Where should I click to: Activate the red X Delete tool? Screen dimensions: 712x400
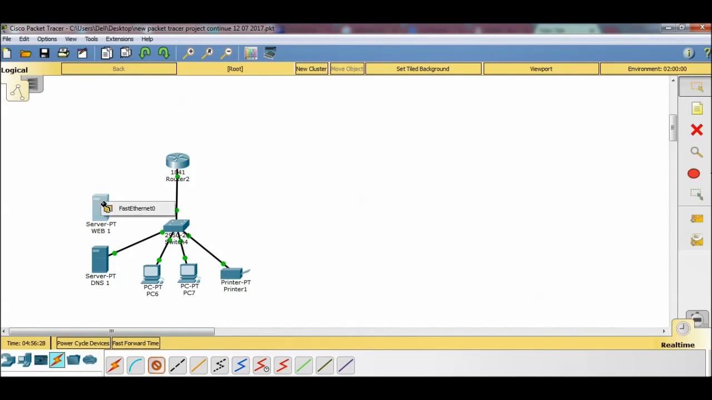696,130
